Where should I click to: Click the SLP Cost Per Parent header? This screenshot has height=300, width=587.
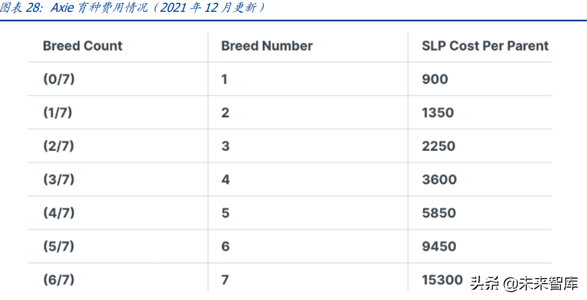(x=485, y=46)
